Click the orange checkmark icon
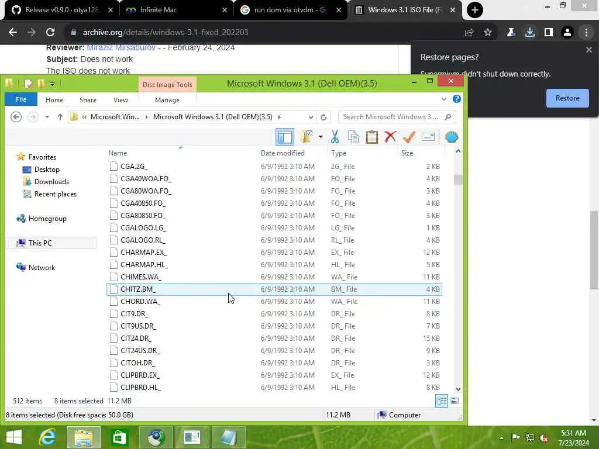Screen dimensions: 599x449 click(409, 137)
